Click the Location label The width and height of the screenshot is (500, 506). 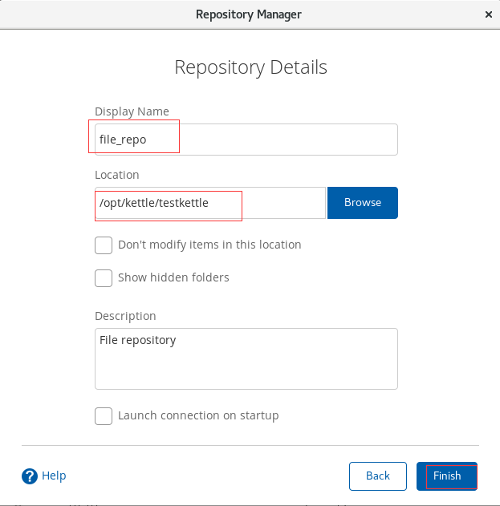click(x=117, y=175)
